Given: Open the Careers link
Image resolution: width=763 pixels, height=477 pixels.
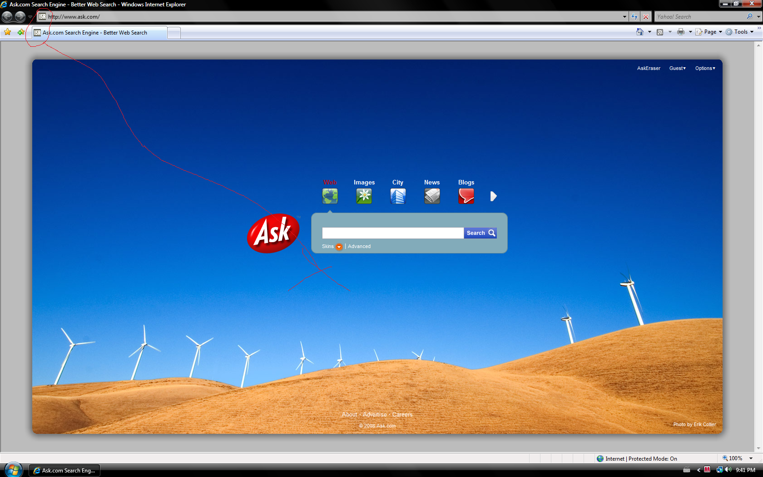Looking at the screenshot, I should point(402,414).
